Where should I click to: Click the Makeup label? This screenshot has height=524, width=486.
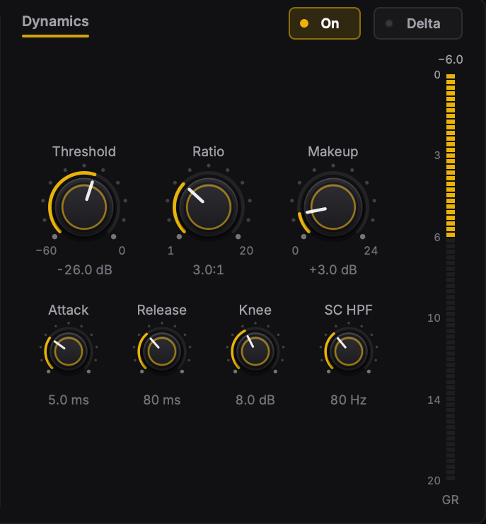pos(333,152)
